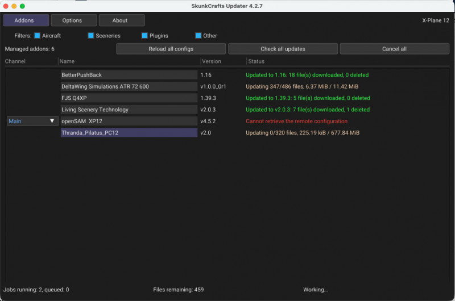Click Reload all configs button
Viewport: 455px width, 301px height.
click(x=171, y=49)
